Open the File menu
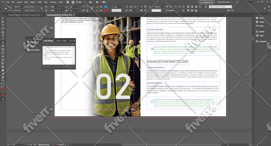271x146 pixels. tap(8, 2)
